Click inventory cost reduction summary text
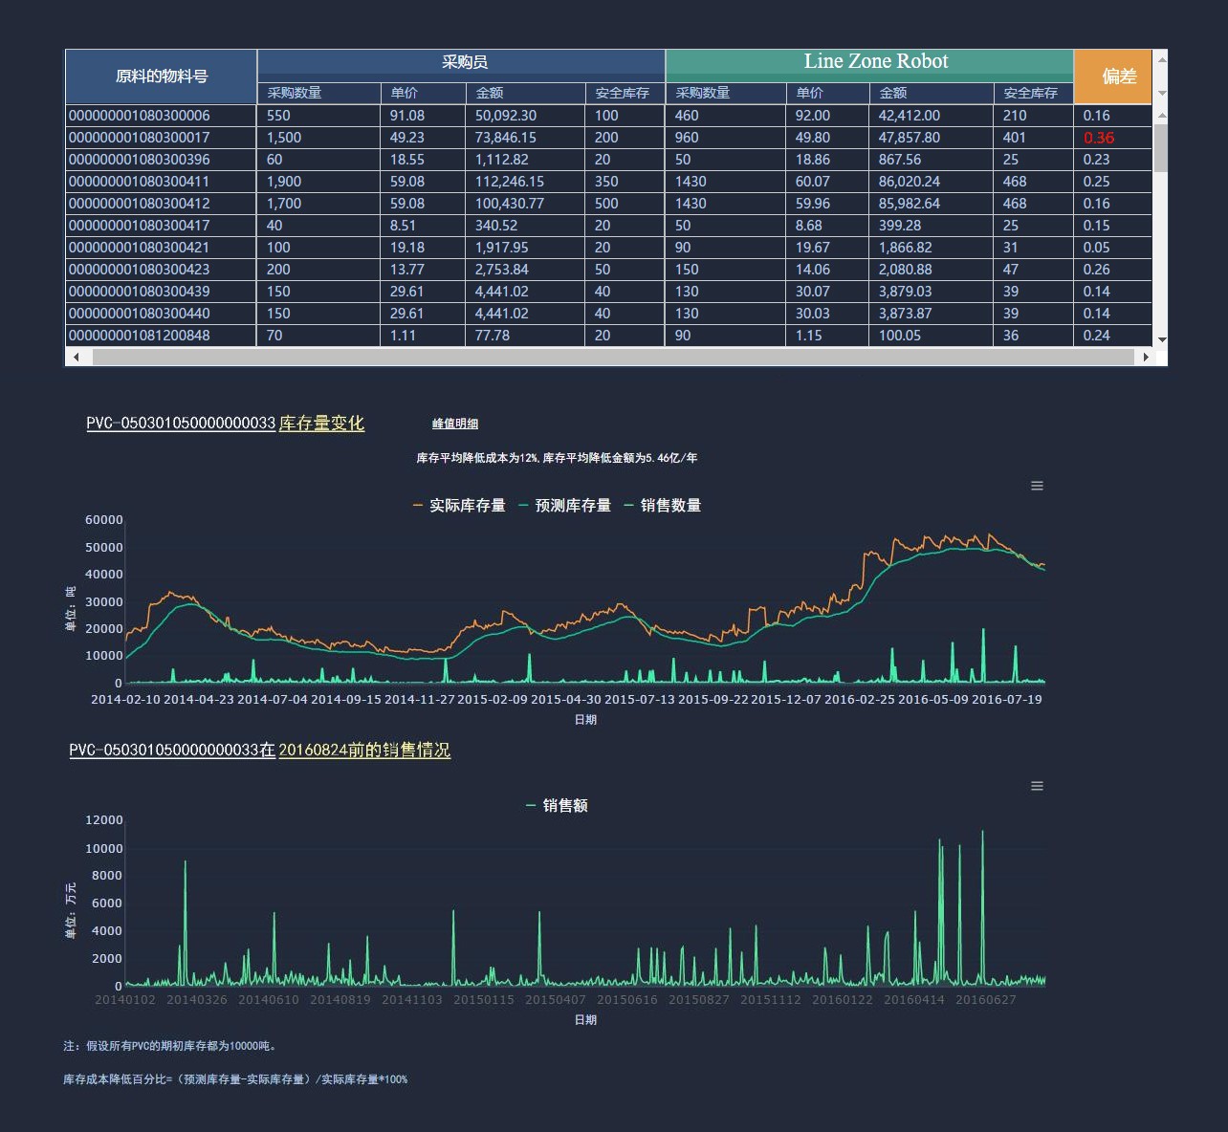Image resolution: width=1228 pixels, height=1132 pixels. (557, 458)
